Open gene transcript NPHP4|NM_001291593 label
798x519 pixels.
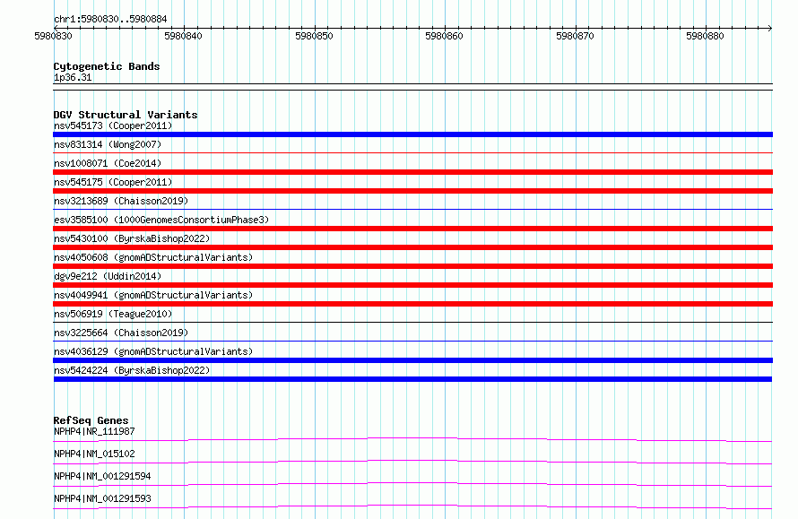(102, 498)
